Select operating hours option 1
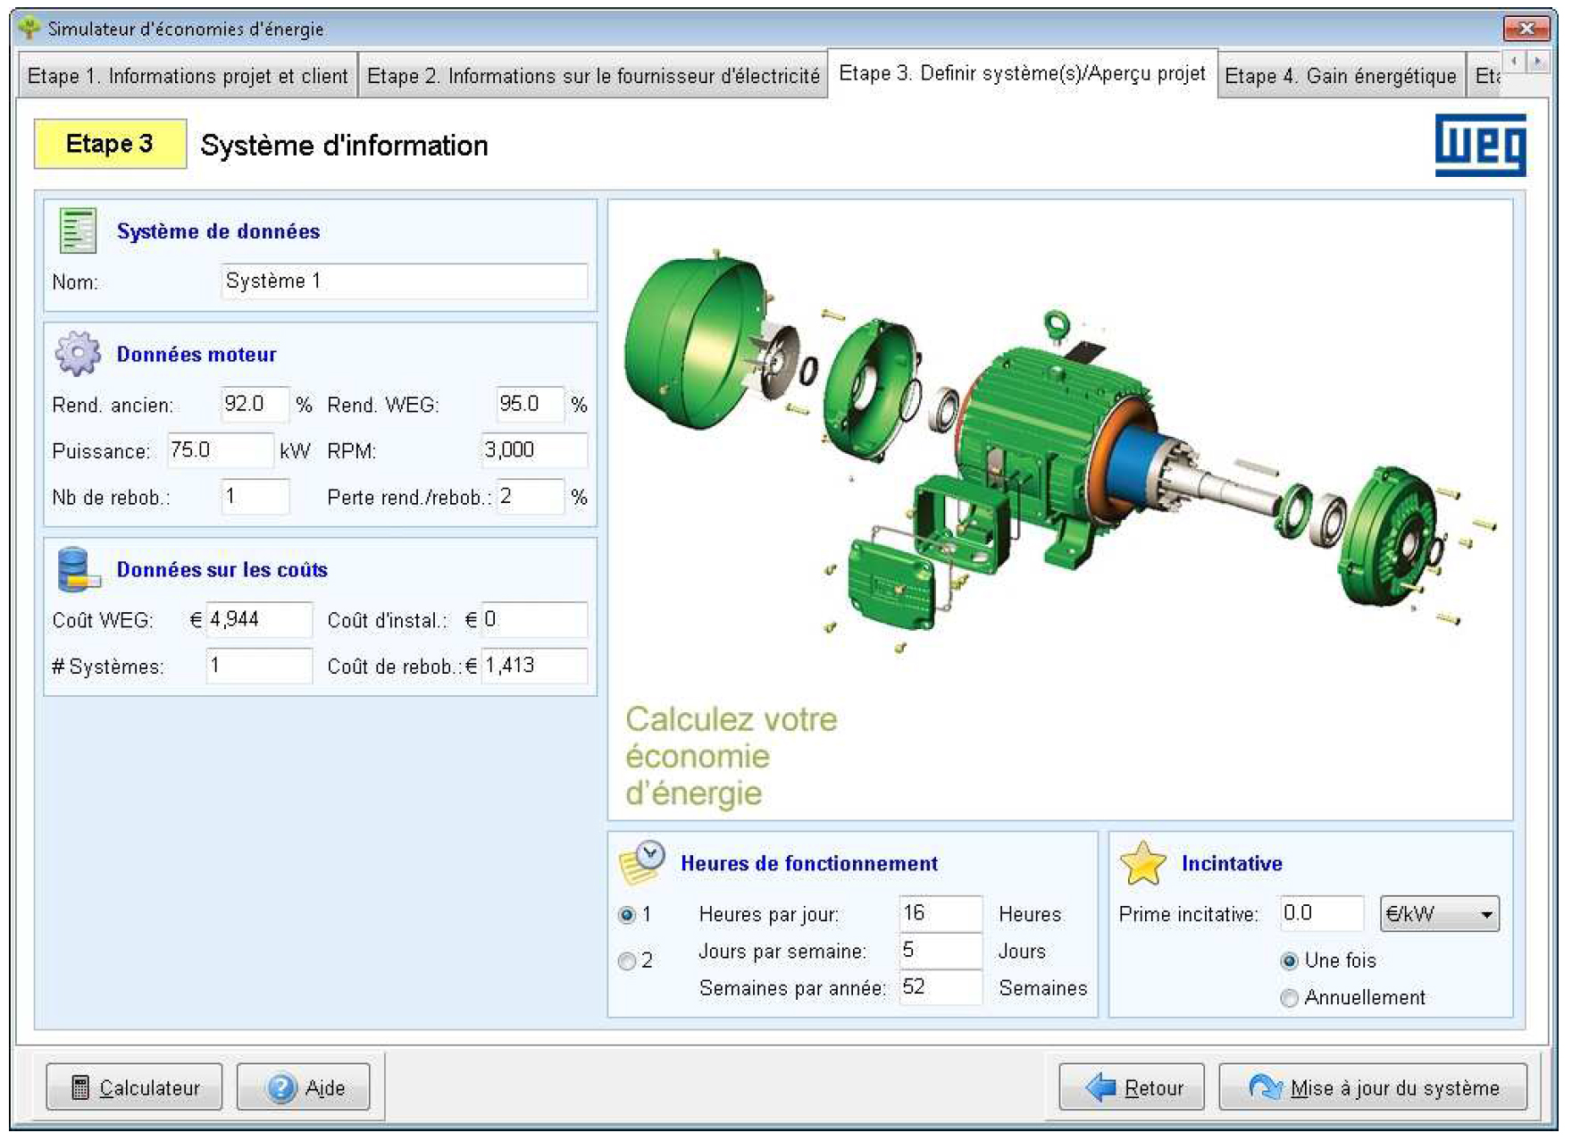This screenshot has width=1572, height=1141. pos(627,915)
